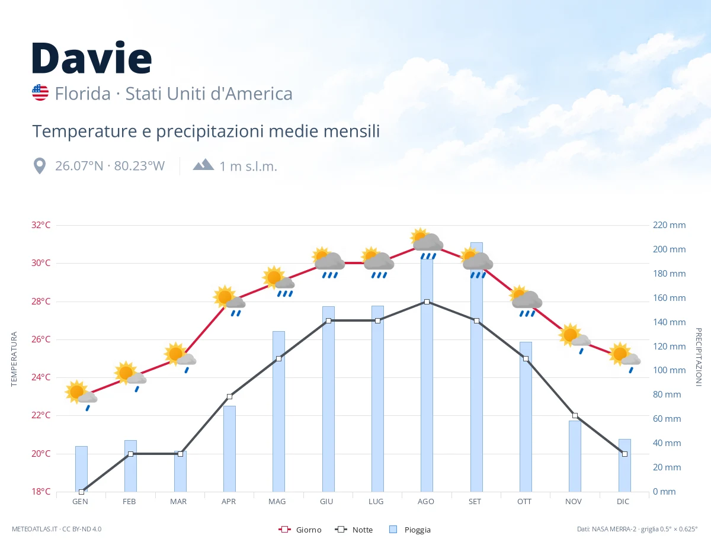Click the 26.07°N · 80.23°W coordinates text
This screenshot has width=711, height=545.
(x=110, y=166)
